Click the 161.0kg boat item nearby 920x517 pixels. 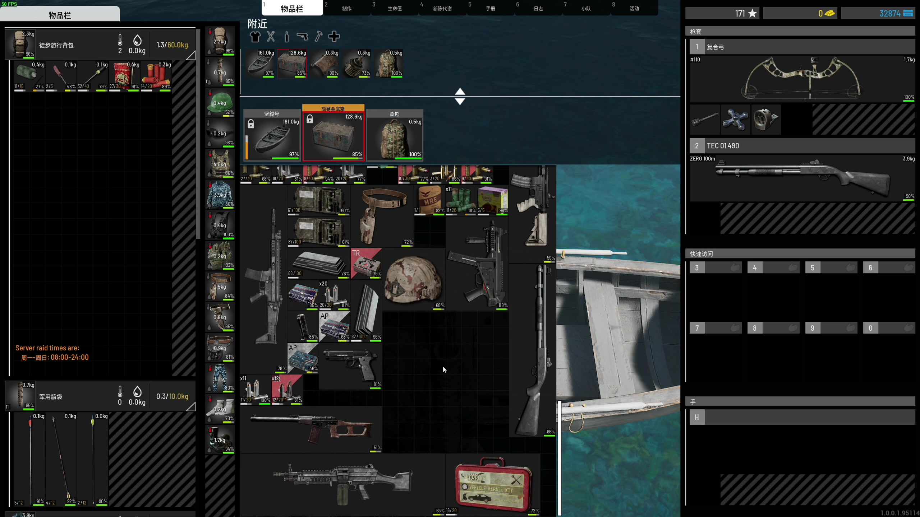click(x=261, y=64)
